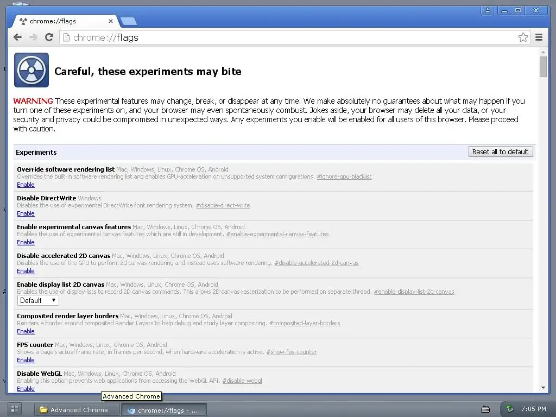Click Disable accelerated 2D canvas title

(x=64, y=256)
